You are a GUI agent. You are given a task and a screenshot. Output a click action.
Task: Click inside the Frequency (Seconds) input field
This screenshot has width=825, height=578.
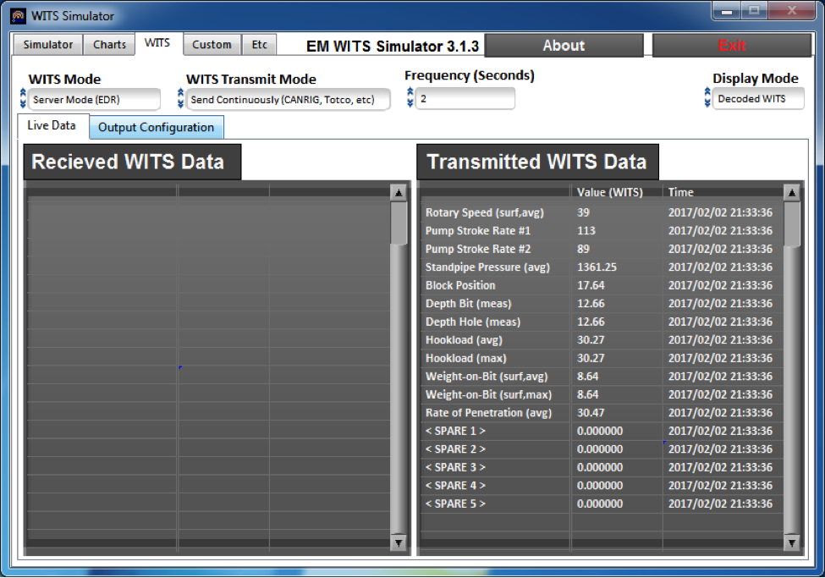[x=465, y=98]
